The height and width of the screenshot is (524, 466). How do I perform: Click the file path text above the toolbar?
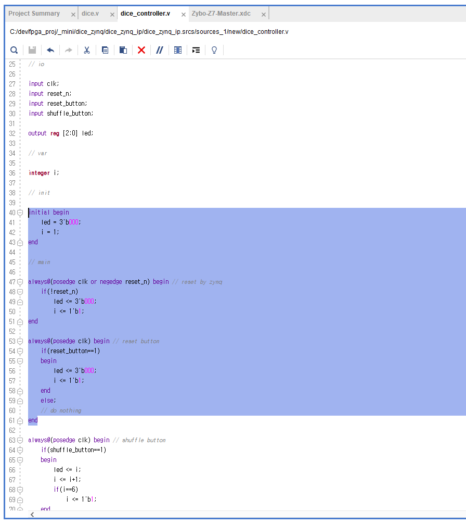click(x=149, y=32)
